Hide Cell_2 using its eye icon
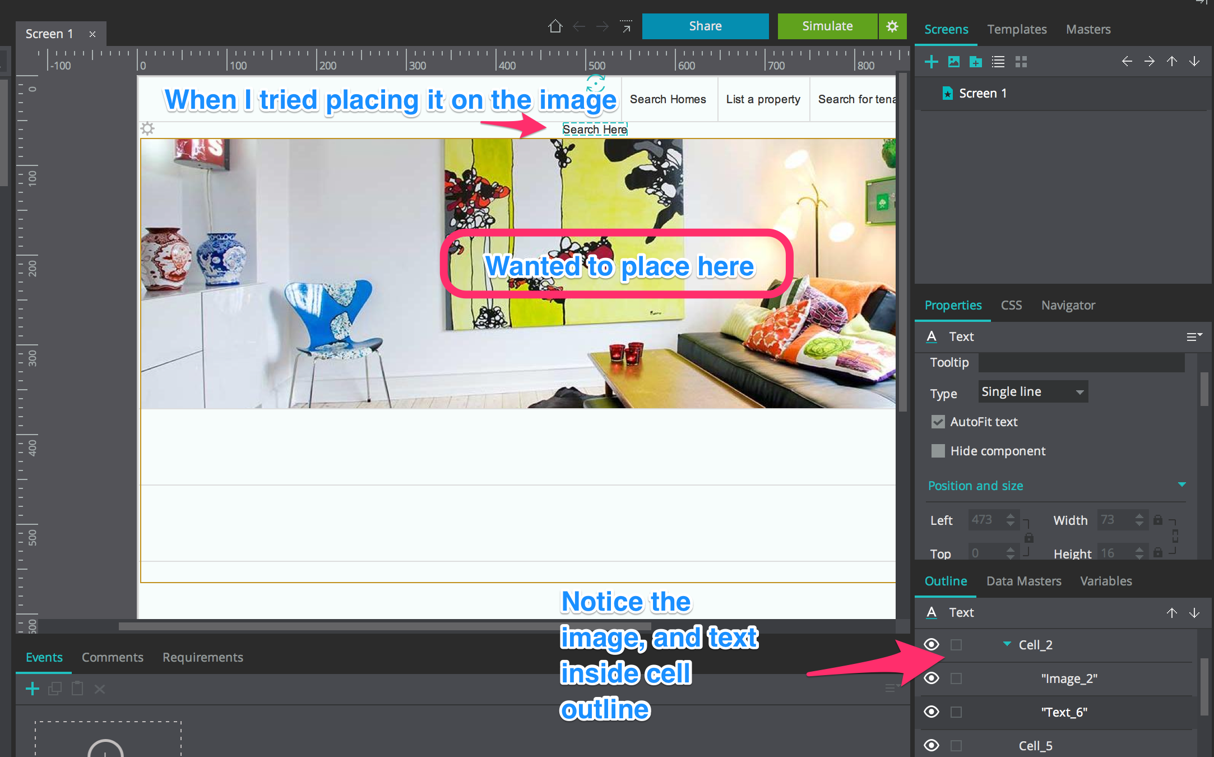1214x757 pixels. point(932,645)
